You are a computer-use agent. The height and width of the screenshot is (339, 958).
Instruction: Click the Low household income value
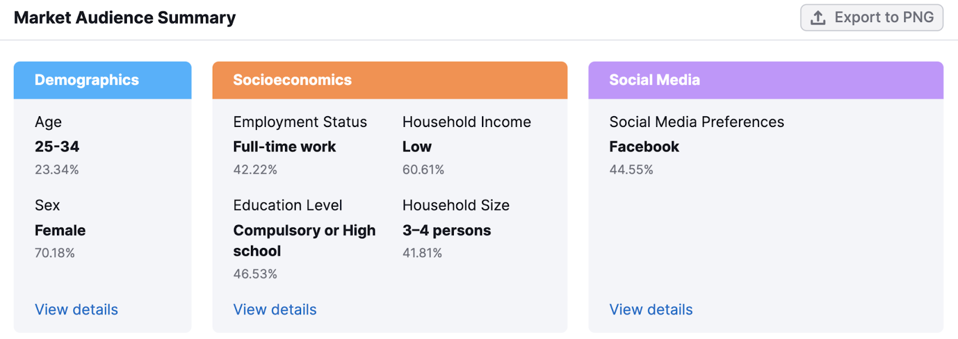pos(417,147)
